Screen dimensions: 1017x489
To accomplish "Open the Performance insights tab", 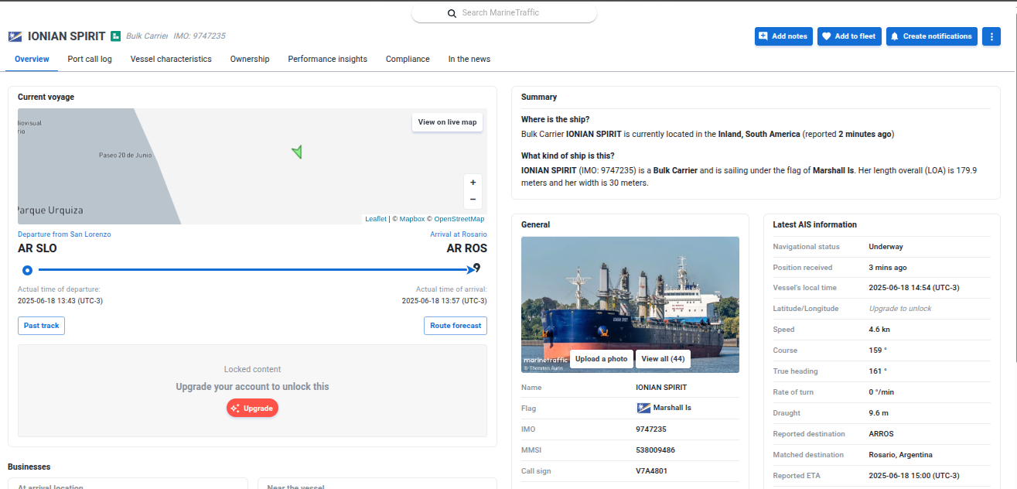I will point(328,59).
